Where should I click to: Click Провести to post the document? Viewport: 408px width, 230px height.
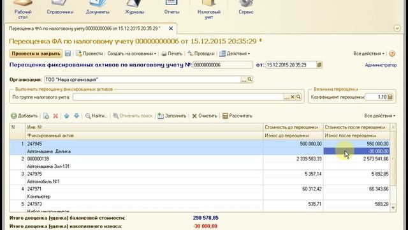[89, 54]
